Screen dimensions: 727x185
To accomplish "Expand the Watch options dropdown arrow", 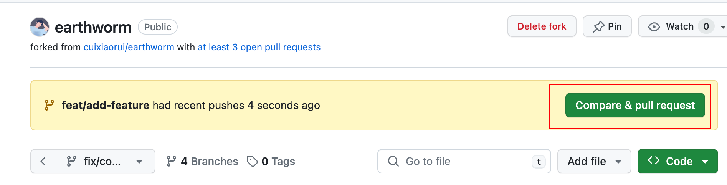I will coord(723,27).
